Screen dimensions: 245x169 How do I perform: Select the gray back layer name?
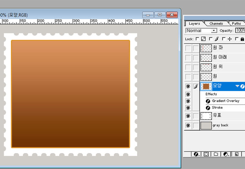point(220,125)
